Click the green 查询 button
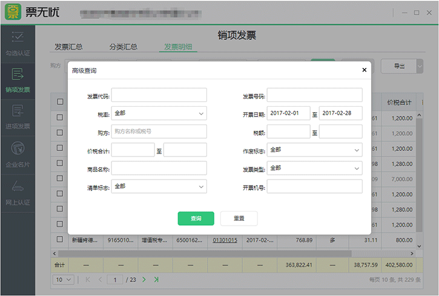The image size is (439, 296). [x=196, y=218]
